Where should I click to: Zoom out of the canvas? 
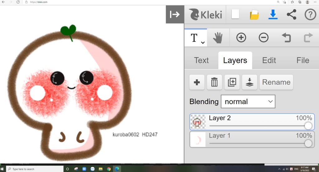click(264, 38)
